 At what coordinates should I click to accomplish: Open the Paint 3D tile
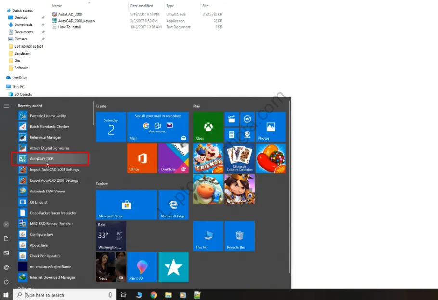click(142, 267)
